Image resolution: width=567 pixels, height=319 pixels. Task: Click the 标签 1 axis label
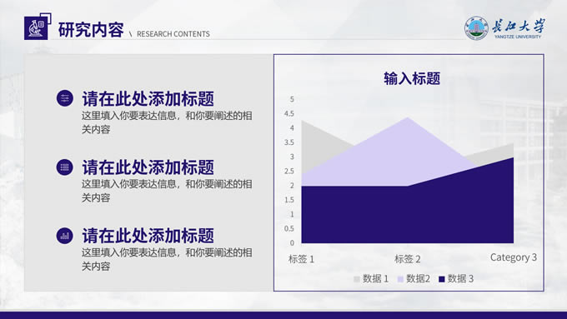coord(301,259)
